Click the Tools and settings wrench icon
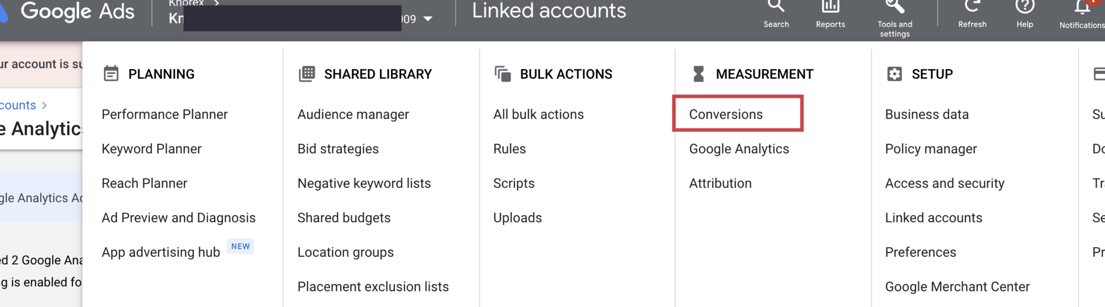The image size is (1105, 307). 894,6
